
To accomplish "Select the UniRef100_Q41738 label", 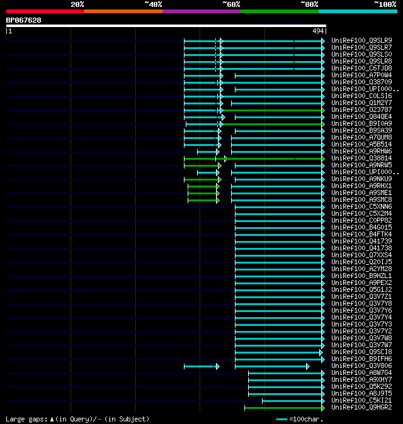I will (361, 248).
